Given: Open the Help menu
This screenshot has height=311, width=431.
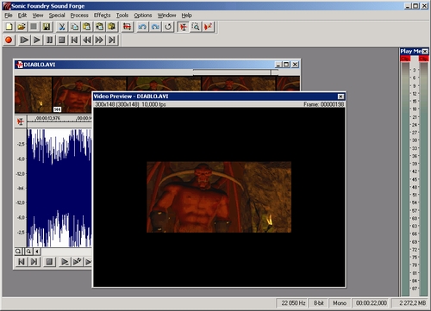Looking at the screenshot, I should 187,16.
